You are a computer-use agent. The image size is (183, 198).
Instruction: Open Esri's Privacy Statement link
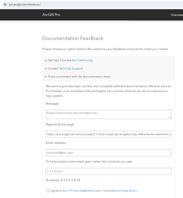pos(78,191)
